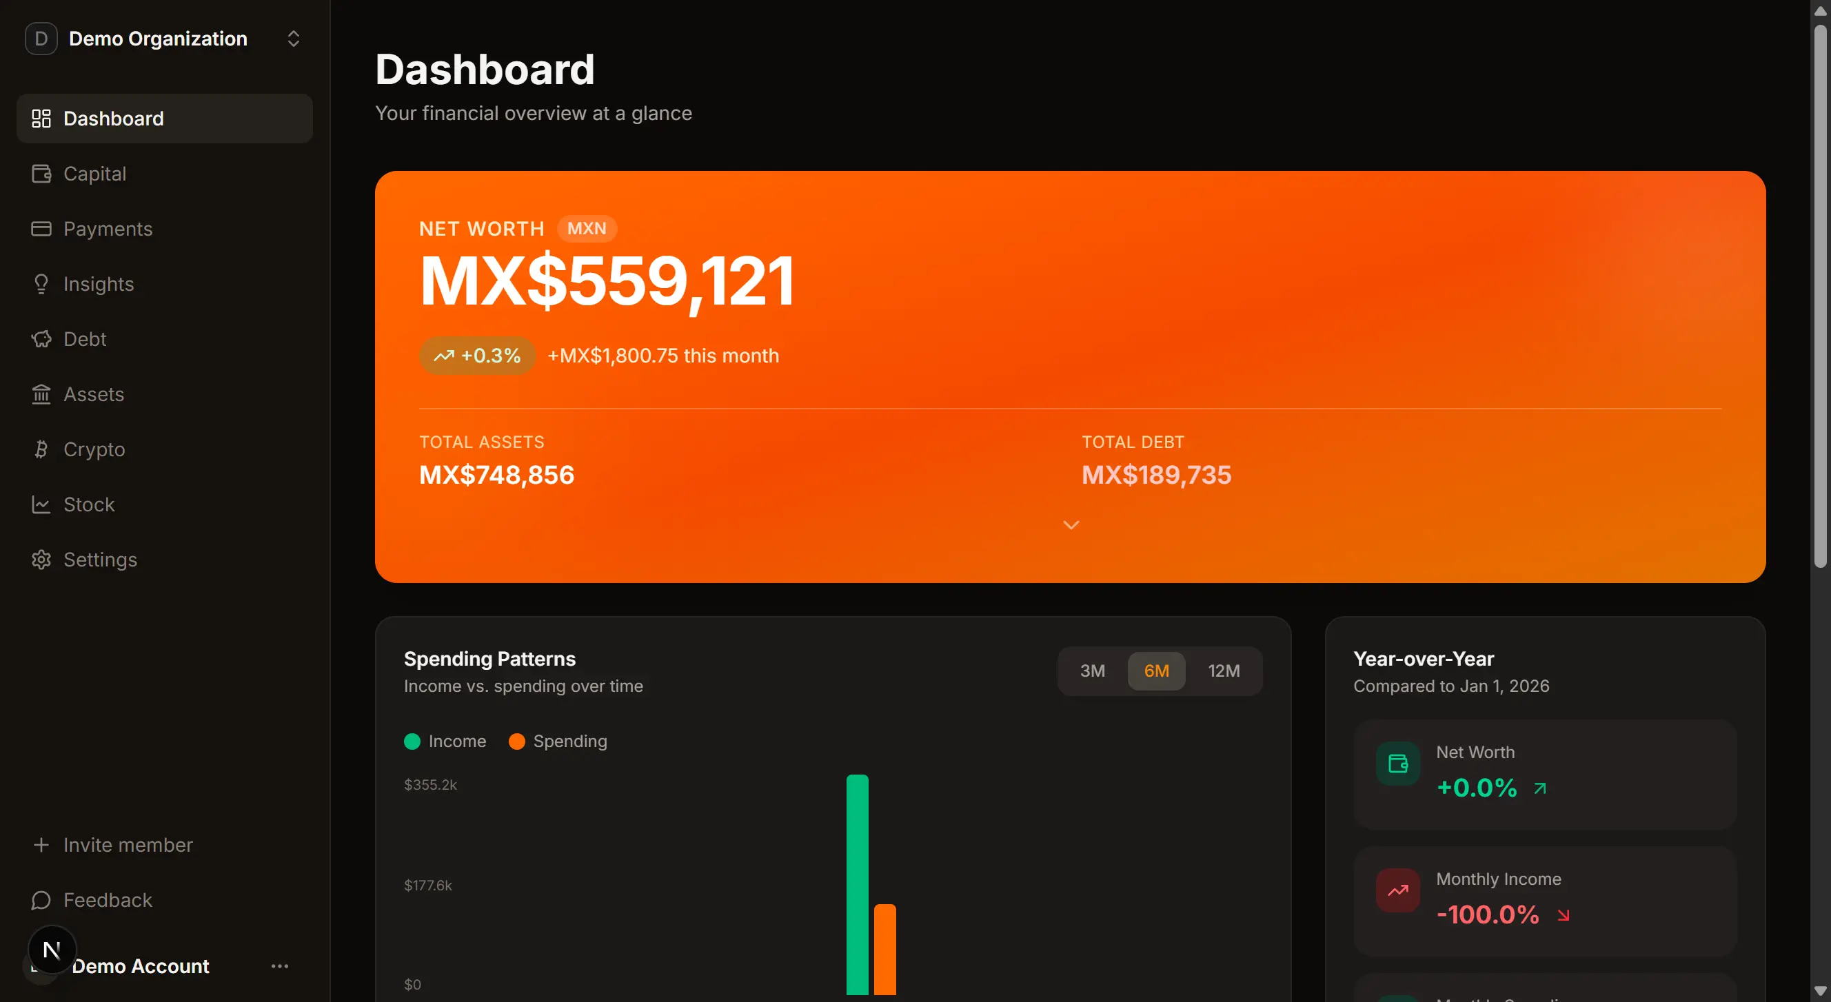The image size is (1831, 1002).
Task: Click the Feedback speech bubble icon
Action: tap(41, 900)
